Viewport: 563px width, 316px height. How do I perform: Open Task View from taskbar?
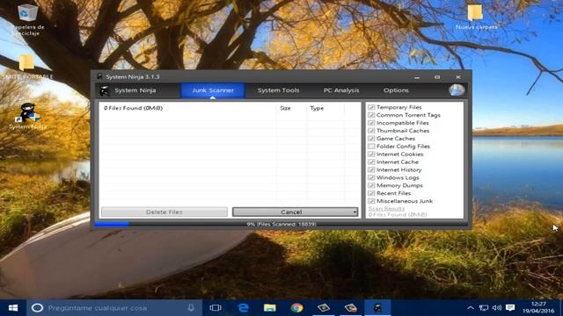tap(216, 308)
